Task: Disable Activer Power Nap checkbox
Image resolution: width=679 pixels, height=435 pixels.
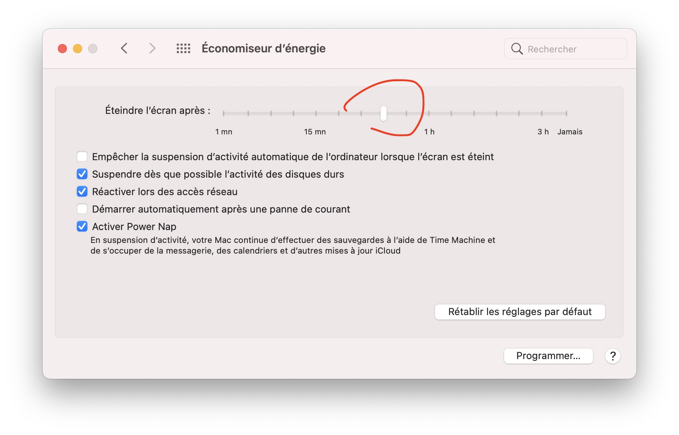Action: click(82, 226)
